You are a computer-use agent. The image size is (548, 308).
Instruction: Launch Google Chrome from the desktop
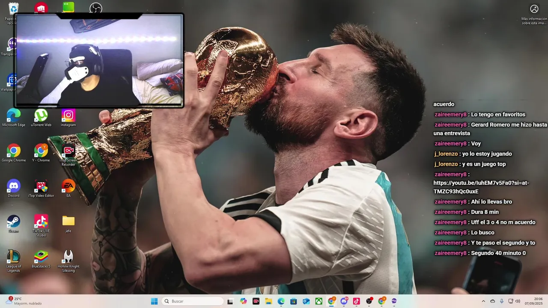point(14,154)
